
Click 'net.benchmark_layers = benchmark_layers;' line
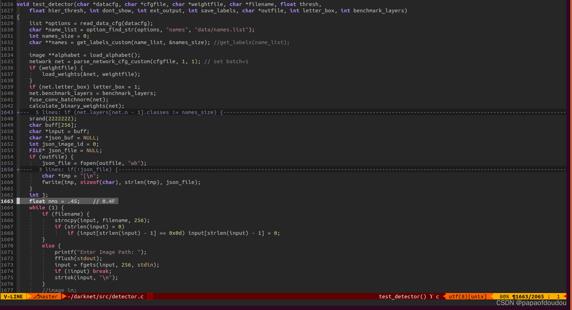pyautogui.click(x=93, y=93)
